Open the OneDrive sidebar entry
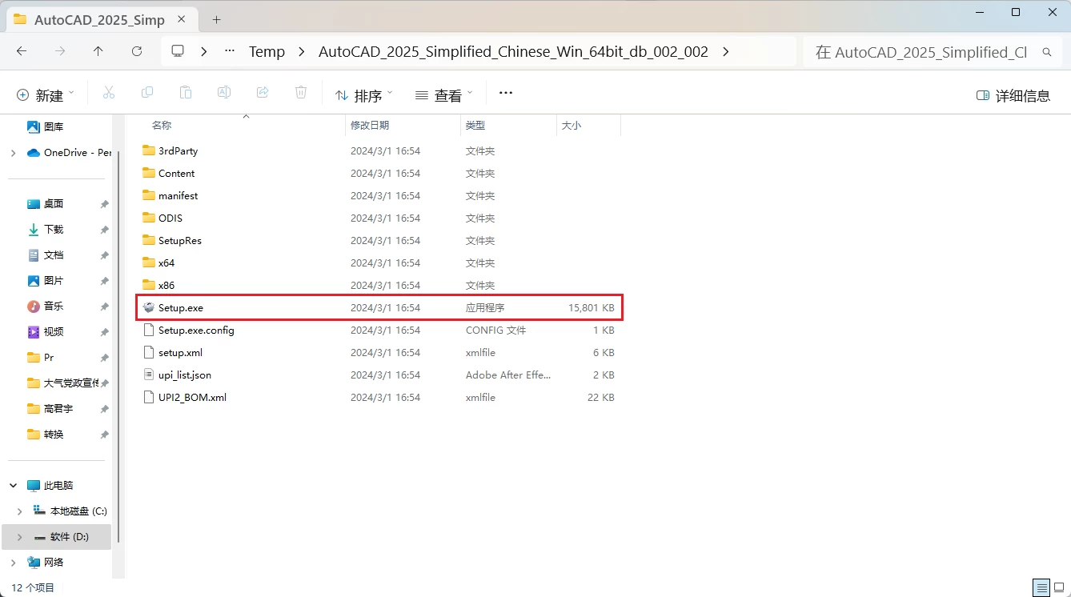1071x597 pixels. 68,152
